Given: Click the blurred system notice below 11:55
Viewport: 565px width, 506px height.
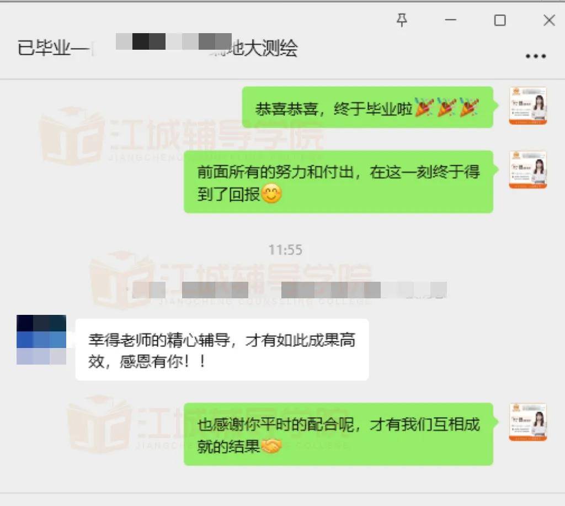Looking at the screenshot, I should point(289,290).
